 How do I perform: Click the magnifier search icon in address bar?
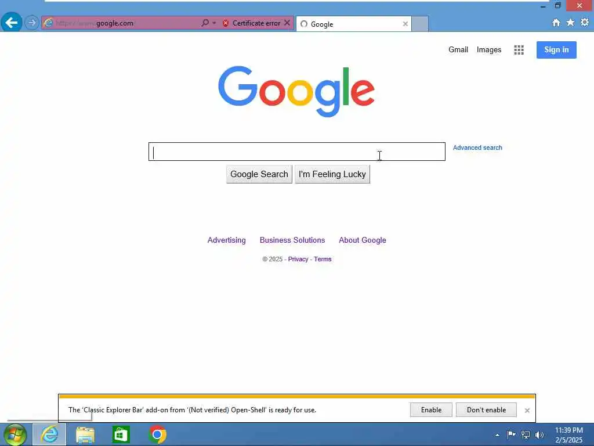point(205,23)
